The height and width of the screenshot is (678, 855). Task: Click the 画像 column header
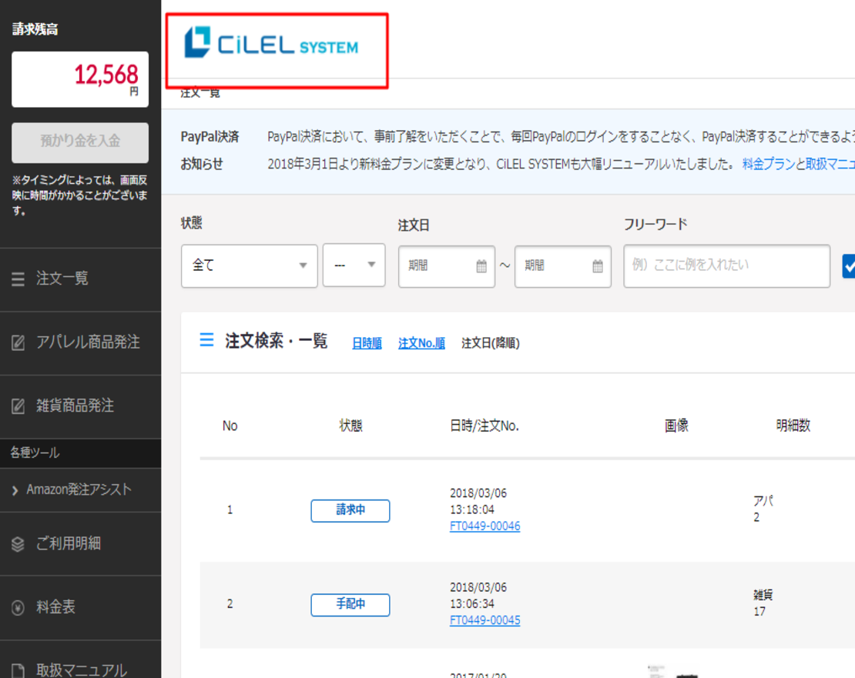pyautogui.click(x=676, y=426)
